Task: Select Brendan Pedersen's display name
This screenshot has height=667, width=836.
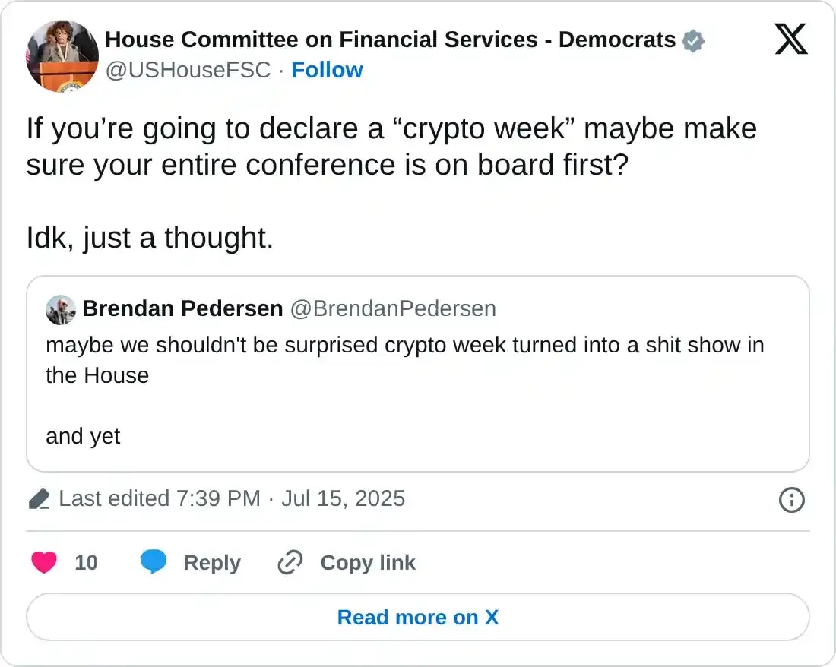Action: (x=182, y=308)
